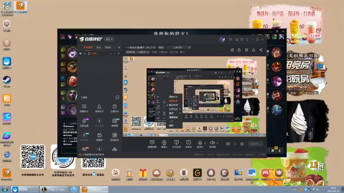Open the toolbox more-options circle icon
344x193 pixels.
[117, 97]
